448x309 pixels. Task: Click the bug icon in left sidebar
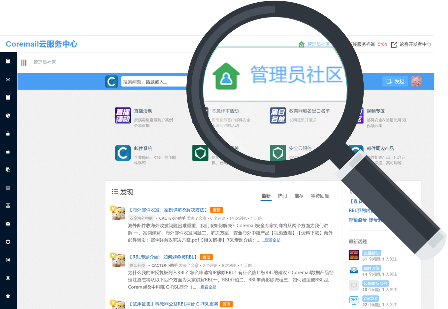click(8, 278)
